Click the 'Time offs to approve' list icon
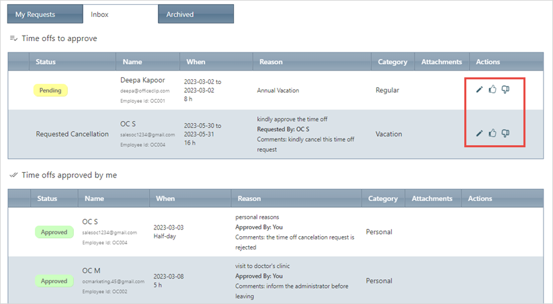 [x=13, y=38]
